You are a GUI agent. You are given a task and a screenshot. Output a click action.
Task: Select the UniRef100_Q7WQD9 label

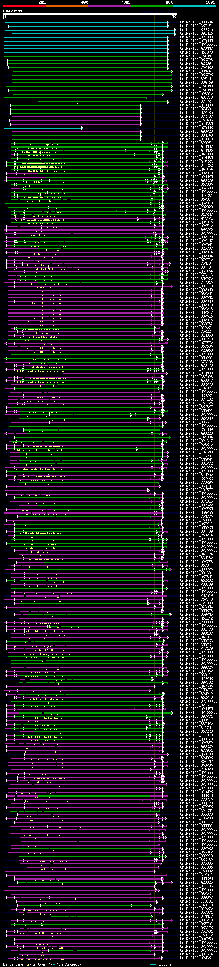[x=196, y=105]
